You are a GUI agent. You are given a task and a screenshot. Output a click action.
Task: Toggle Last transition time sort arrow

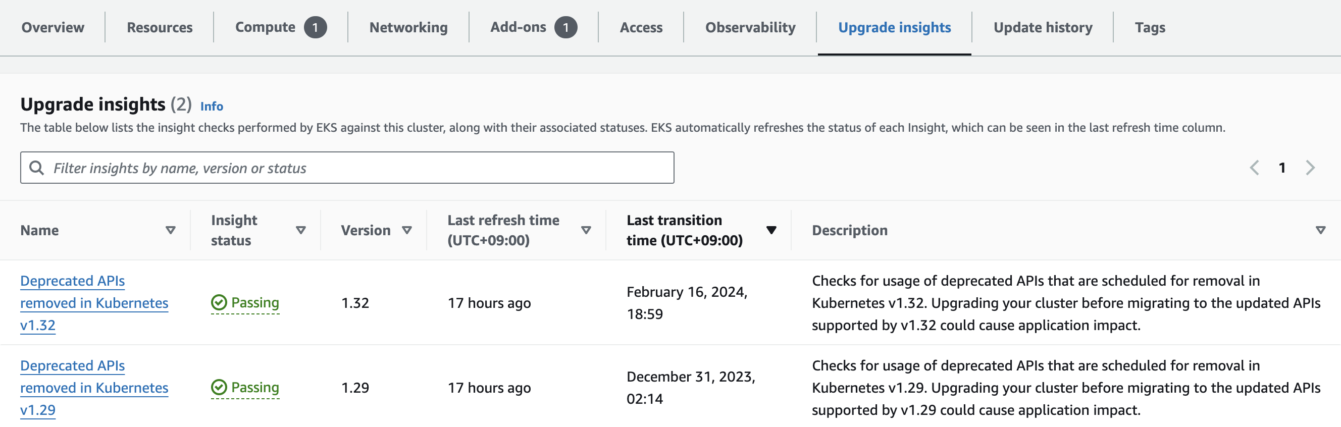[x=771, y=230]
